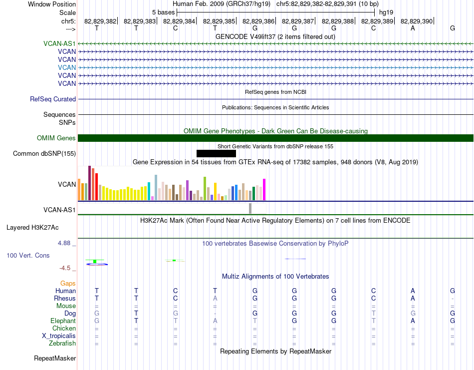
Task: Click the -4.5 PhyloP lower scale value
Action: [65, 268]
